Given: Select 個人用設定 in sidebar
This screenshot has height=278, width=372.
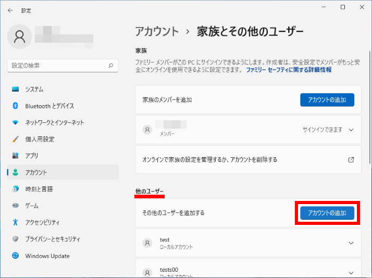Looking at the screenshot, I should 63,139.
